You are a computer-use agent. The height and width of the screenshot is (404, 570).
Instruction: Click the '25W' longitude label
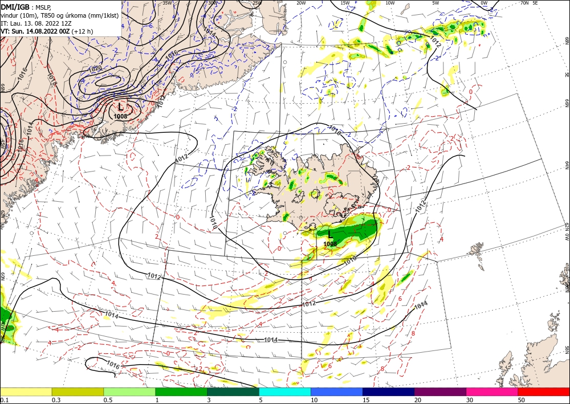[x=256, y=3]
